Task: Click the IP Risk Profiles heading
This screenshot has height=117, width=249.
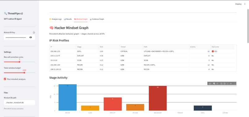Action: (59, 40)
